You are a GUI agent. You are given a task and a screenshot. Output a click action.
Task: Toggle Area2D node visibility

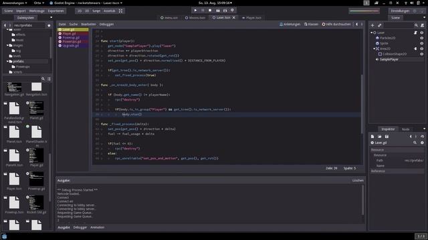(x=422, y=49)
